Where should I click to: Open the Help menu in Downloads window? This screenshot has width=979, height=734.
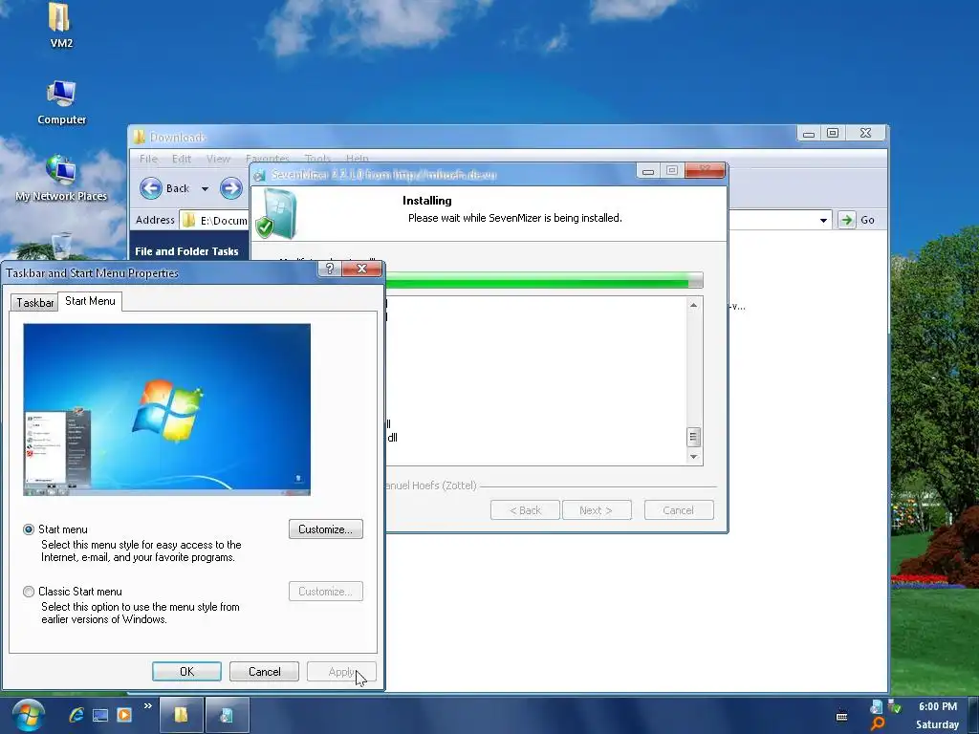[358, 159]
